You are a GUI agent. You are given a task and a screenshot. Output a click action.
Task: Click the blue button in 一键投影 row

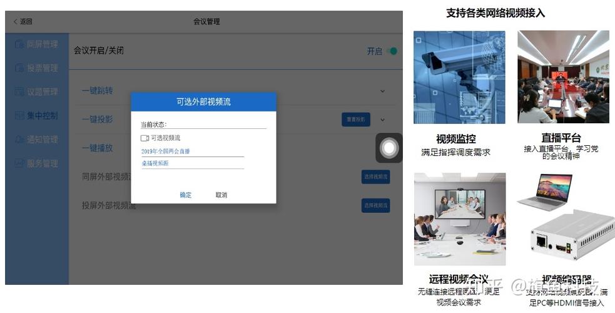(x=356, y=119)
